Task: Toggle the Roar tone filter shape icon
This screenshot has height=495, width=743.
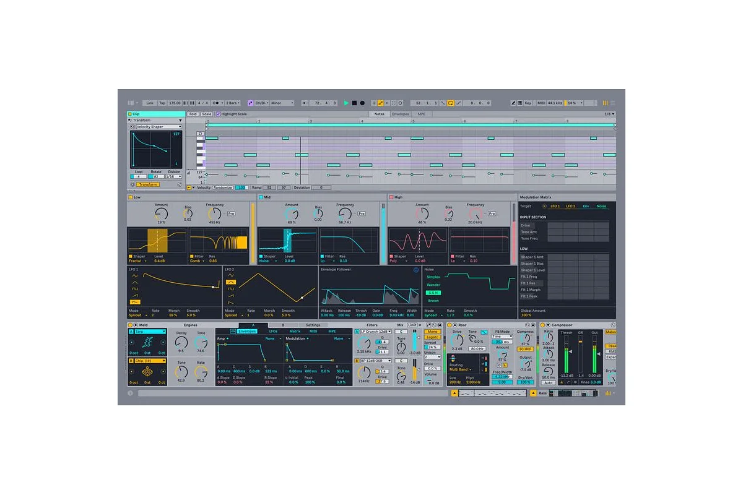Action: click(x=484, y=332)
